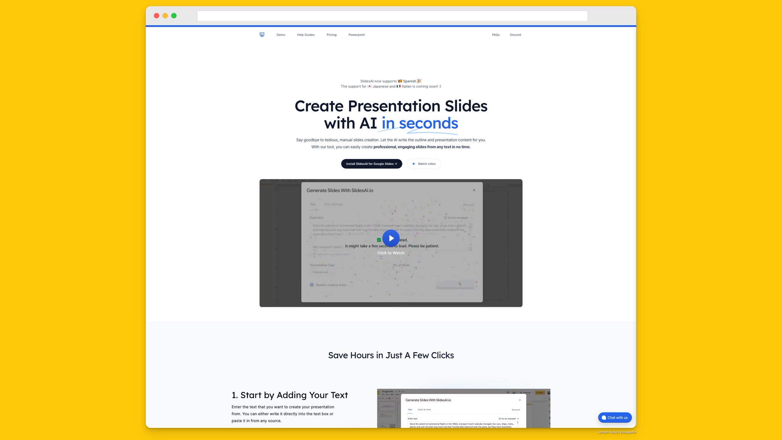The height and width of the screenshot is (440, 782).
Task: Click Install SlidesAI for Google Slides
Action: click(x=371, y=164)
